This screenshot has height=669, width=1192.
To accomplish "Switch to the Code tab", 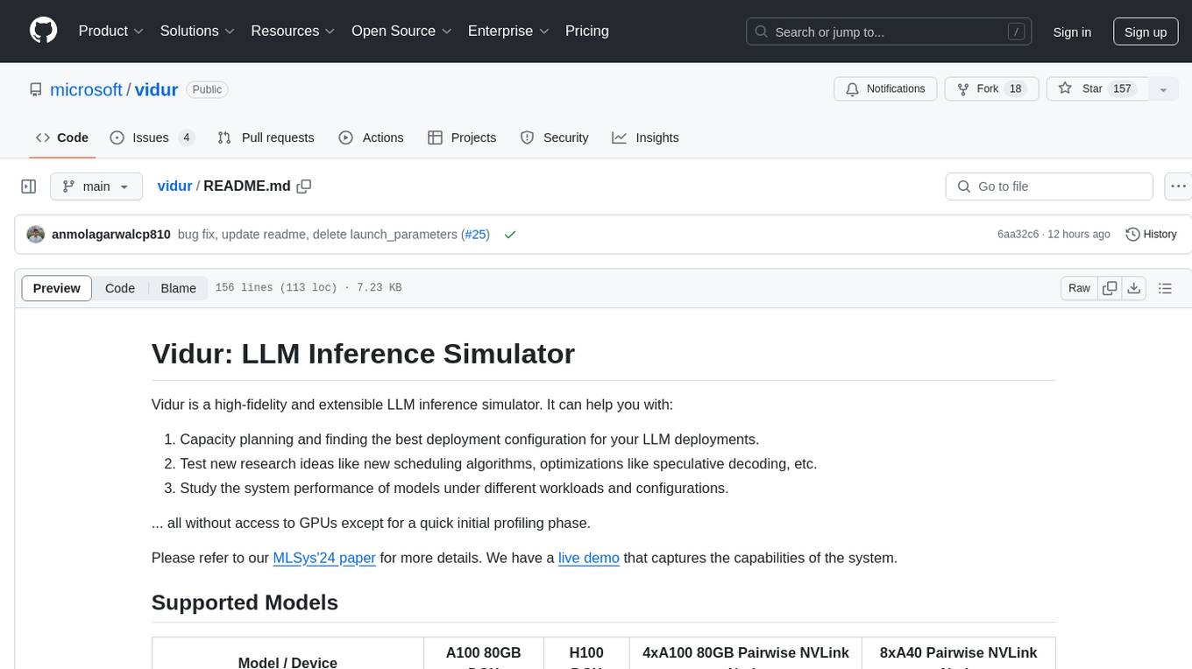I will 62,137.
